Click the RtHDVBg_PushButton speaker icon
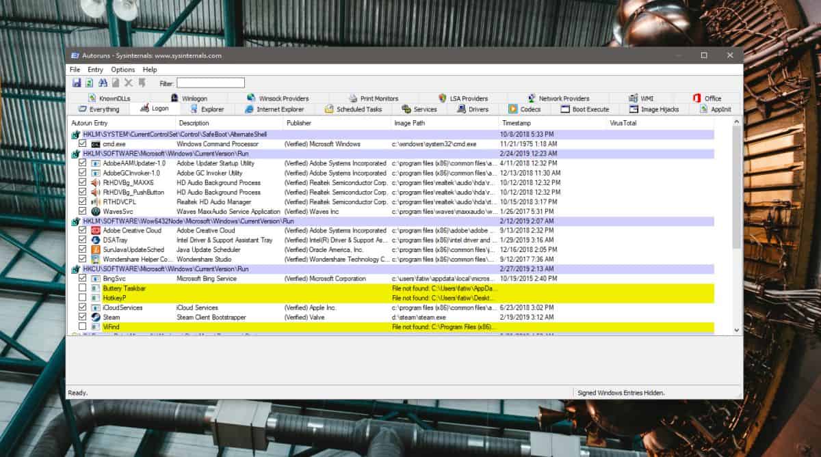This screenshot has height=457, width=821. 96,192
